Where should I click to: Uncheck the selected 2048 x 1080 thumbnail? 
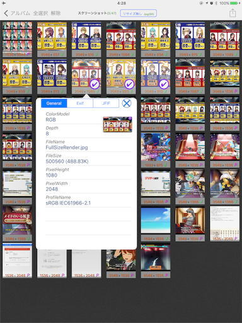tap(86, 76)
